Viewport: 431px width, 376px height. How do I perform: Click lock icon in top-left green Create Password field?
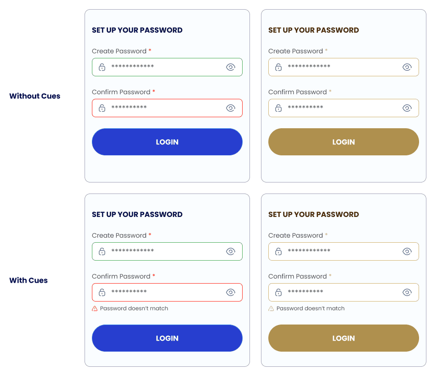[x=102, y=67]
